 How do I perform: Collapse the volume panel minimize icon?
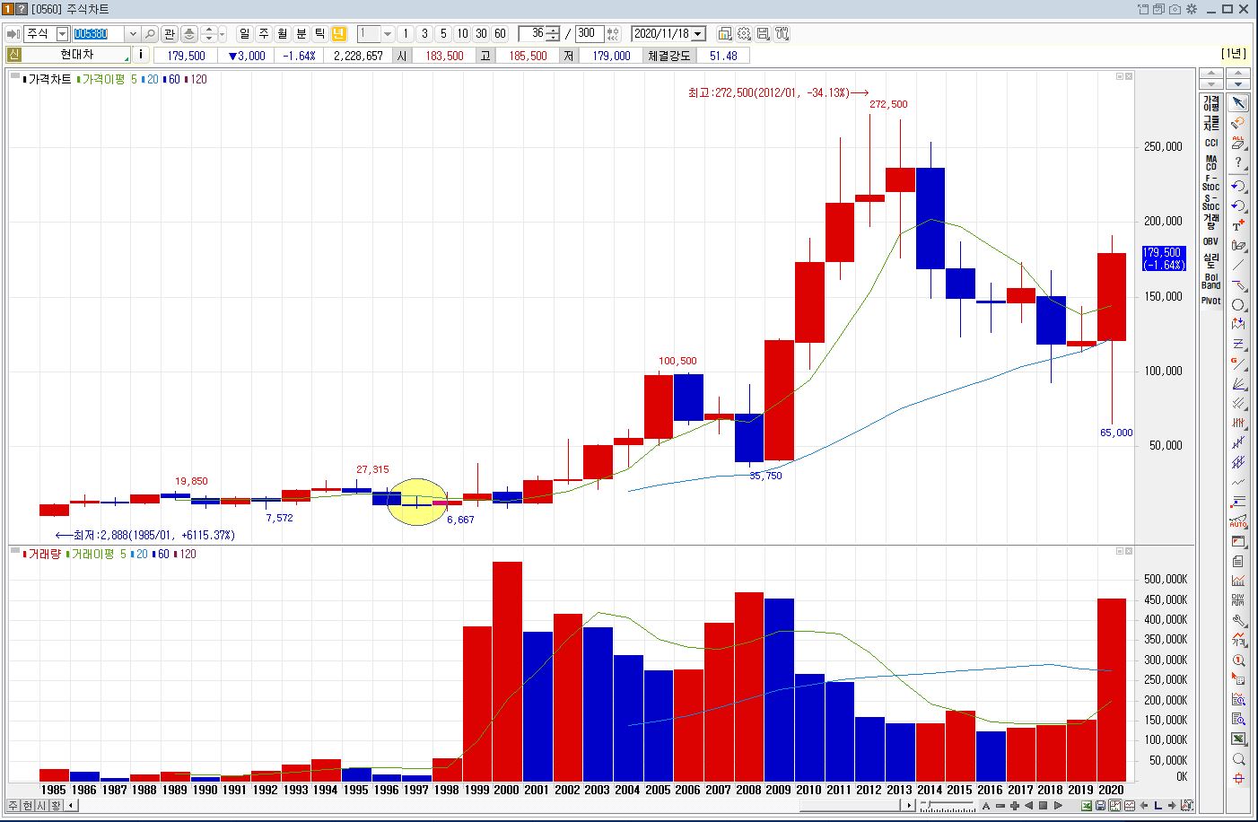pos(1120,551)
